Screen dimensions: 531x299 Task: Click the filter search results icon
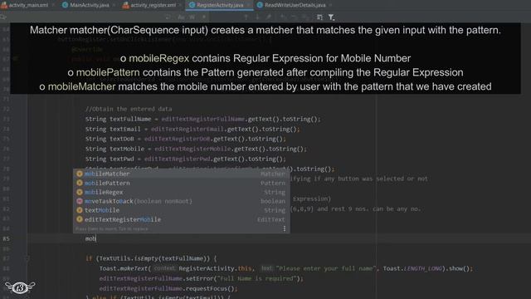click(x=331, y=17)
